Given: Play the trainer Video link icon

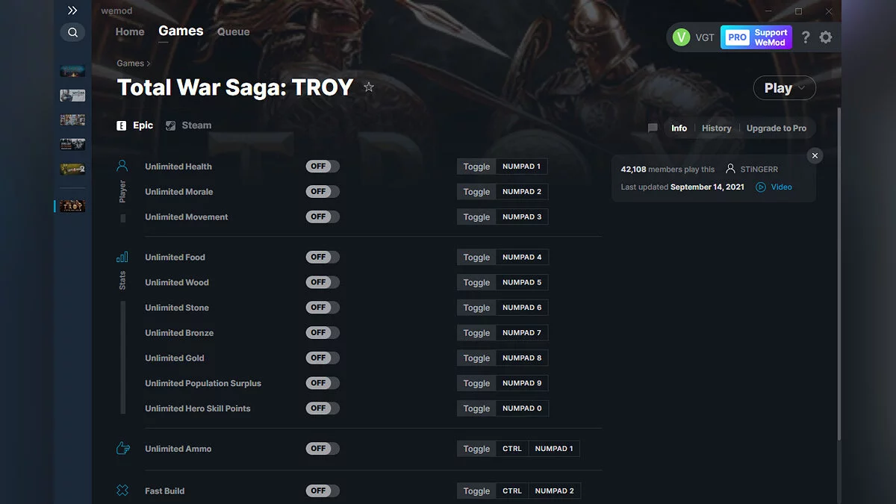Looking at the screenshot, I should point(761,187).
